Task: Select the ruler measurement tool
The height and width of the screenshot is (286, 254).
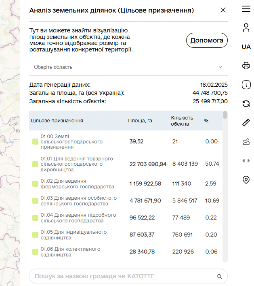Action: [246, 123]
